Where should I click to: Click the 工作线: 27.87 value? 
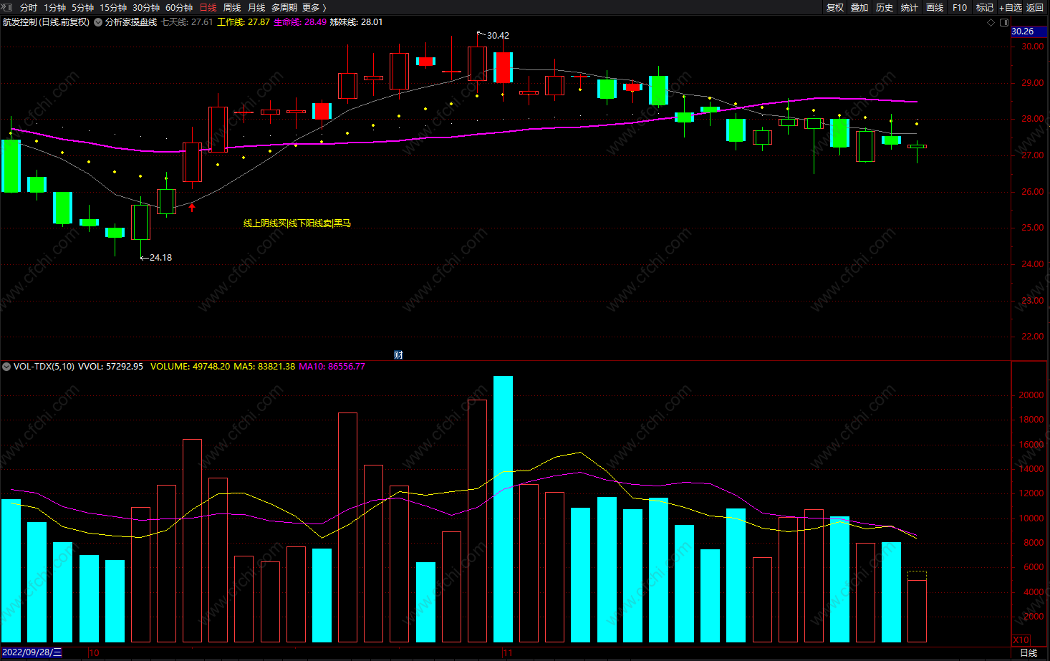click(244, 22)
